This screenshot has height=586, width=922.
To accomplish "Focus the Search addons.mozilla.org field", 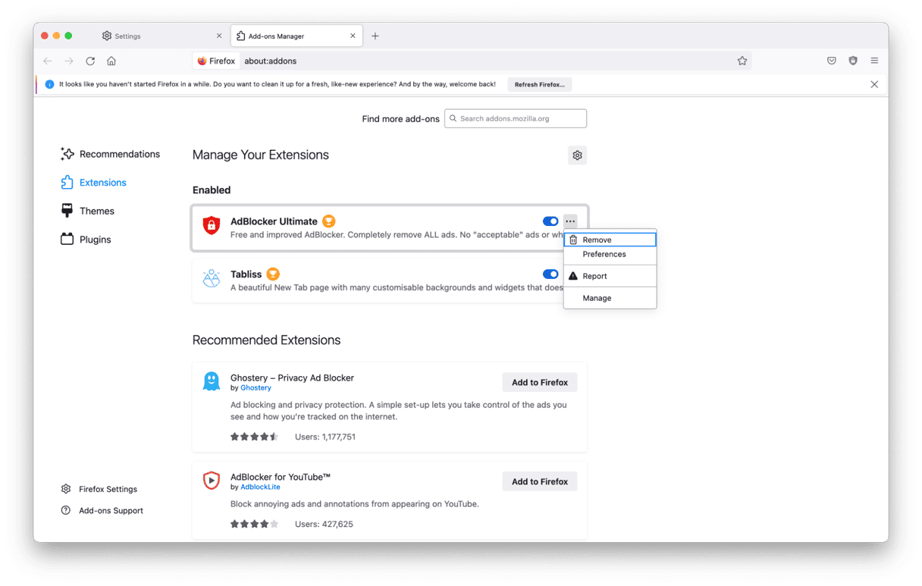I will pyautogui.click(x=516, y=118).
